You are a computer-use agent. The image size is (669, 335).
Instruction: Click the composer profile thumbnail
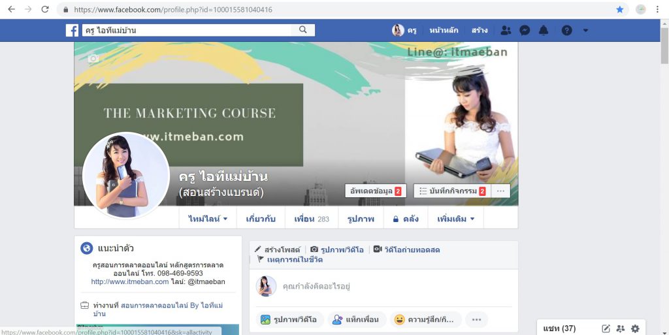tap(267, 286)
